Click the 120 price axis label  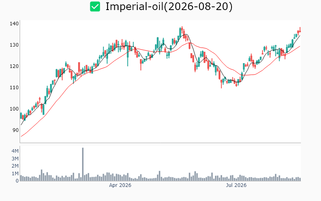[x=14, y=66]
